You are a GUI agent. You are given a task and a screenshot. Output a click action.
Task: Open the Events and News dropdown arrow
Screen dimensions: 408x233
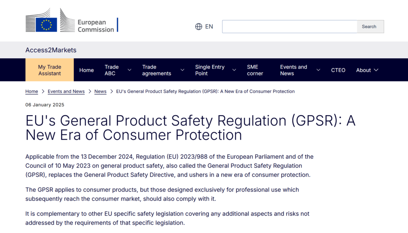(318, 70)
